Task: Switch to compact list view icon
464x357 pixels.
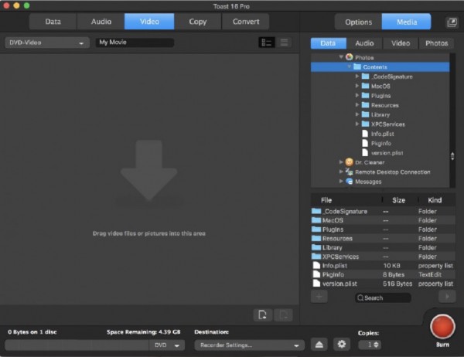Action: click(284, 42)
